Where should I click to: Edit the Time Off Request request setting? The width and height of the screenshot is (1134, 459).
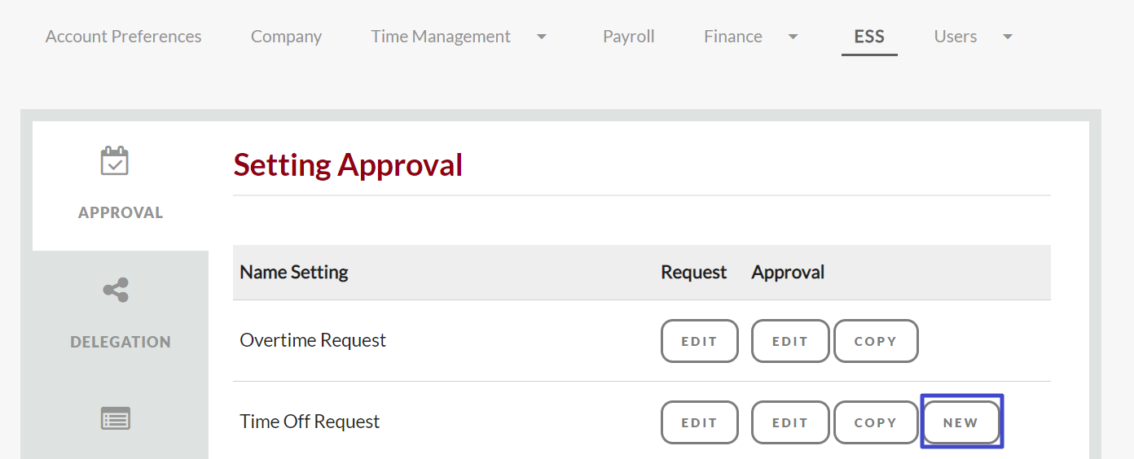point(699,422)
